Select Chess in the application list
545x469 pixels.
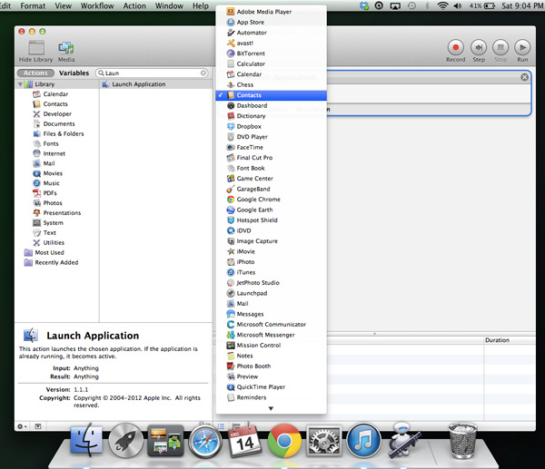click(x=271, y=84)
